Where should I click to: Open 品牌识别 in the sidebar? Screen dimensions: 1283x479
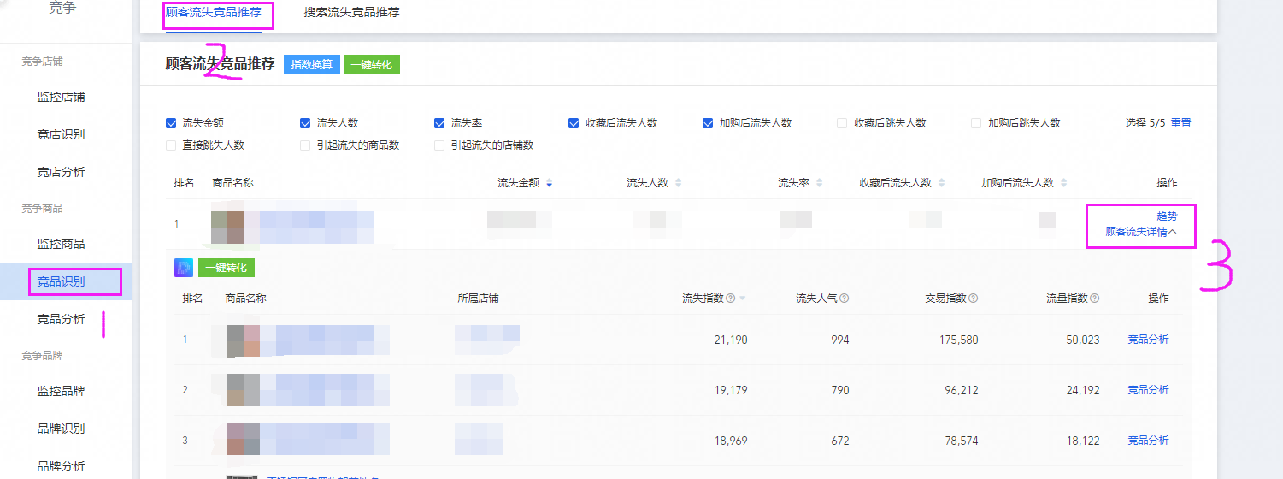pyautogui.click(x=61, y=429)
